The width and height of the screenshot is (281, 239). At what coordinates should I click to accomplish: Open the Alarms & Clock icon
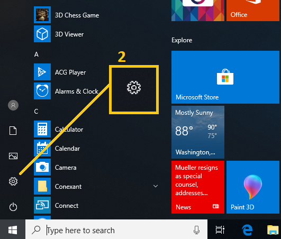(x=42, y=91)
